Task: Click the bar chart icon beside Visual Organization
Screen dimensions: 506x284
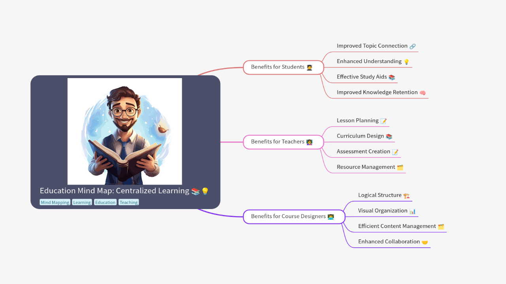Action: click(x=412, y=211)
